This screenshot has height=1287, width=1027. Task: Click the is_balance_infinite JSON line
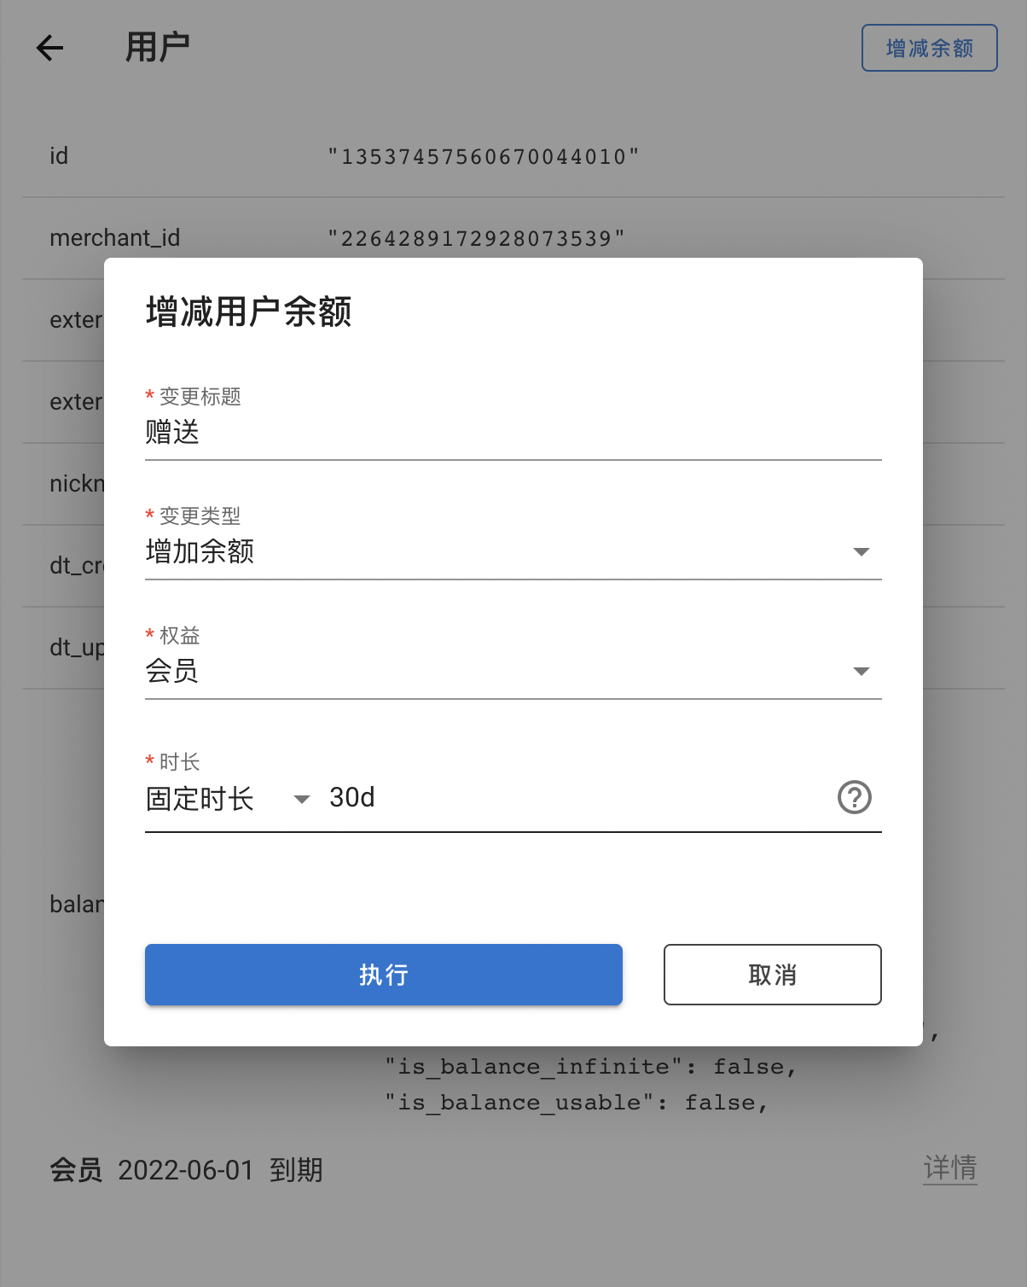(x=590, y=1067)
